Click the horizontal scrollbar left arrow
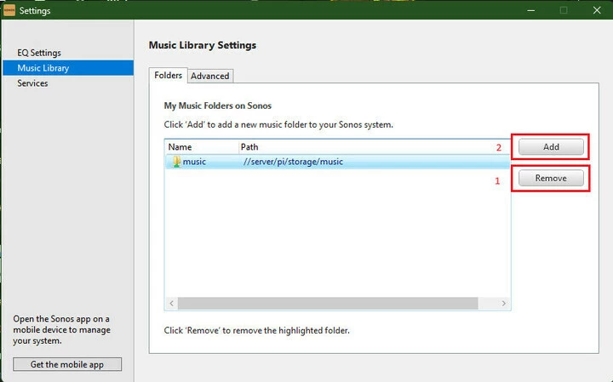The height and width of the screenshot is (382, 613). pyautogui.click(x=172, y=303)
